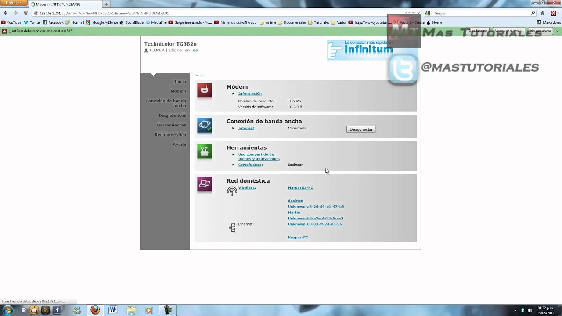Open Herramientas in the sidebar
This screenshot has height=316, width=562.
[x=172, y=125]
